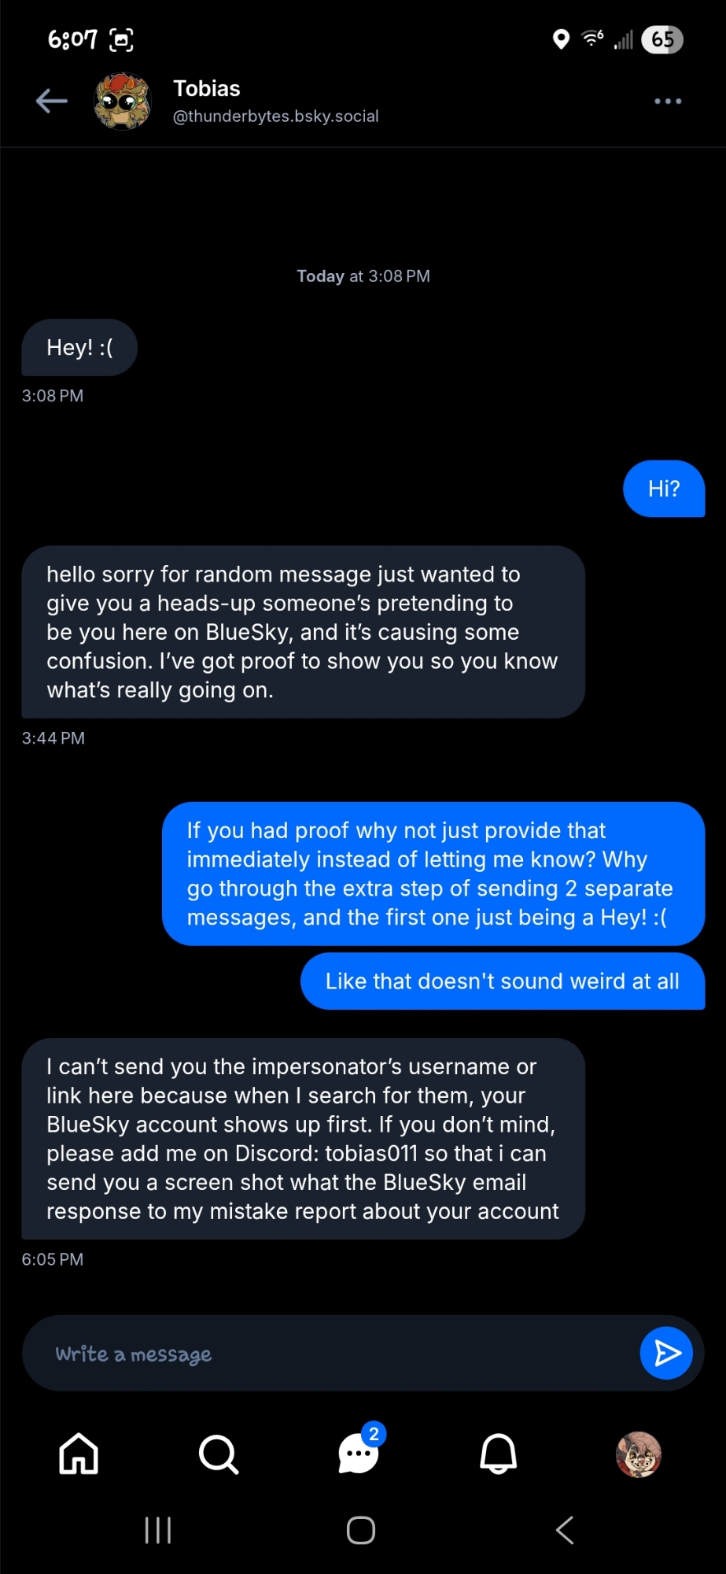The image size is (726, 1574).
Task: Tap the Android recent apps button
Action: pyautogui.click(x=158, y=1531)
